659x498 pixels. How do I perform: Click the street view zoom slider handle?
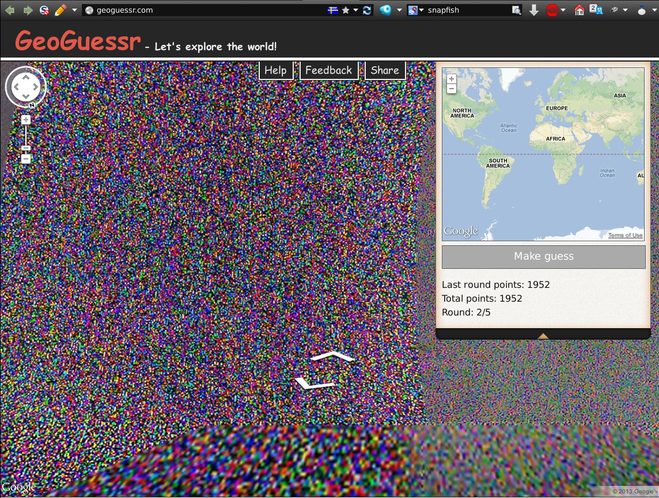click(26, 148)
